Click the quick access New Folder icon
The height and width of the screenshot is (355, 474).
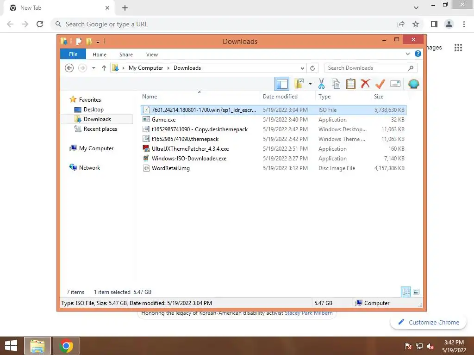pos(89,41)
